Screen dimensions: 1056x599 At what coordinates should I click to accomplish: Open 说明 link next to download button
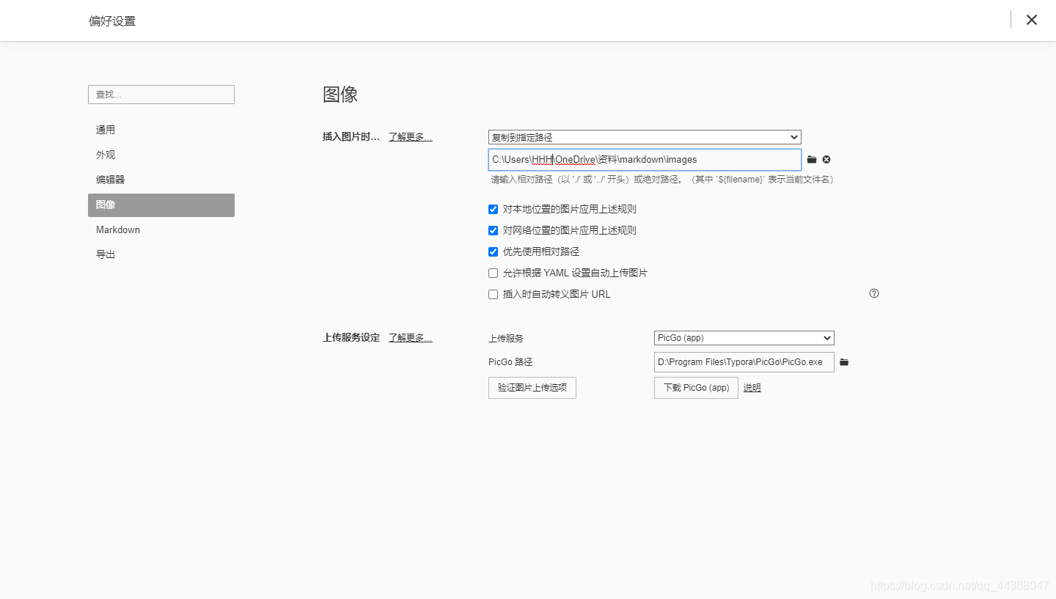point(752,388)
